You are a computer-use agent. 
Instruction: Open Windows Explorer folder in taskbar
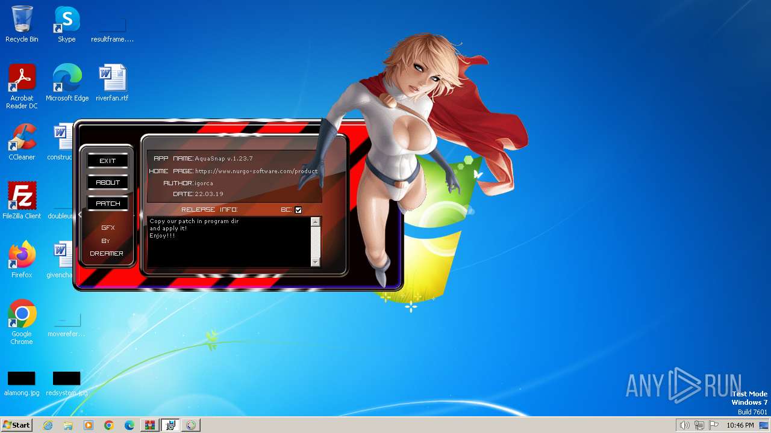(x=68, y=425)
